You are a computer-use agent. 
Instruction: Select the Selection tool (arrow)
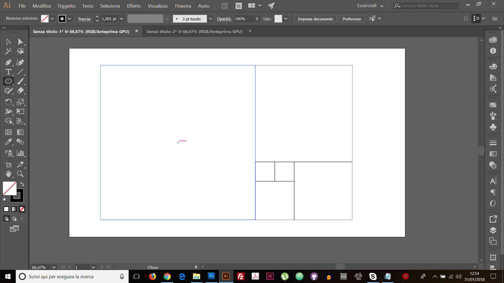(x=8, y=41)
